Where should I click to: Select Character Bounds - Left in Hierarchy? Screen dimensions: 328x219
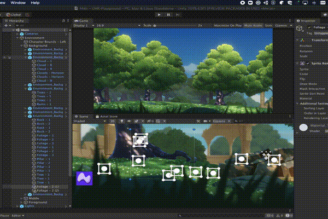coord(47,42)
